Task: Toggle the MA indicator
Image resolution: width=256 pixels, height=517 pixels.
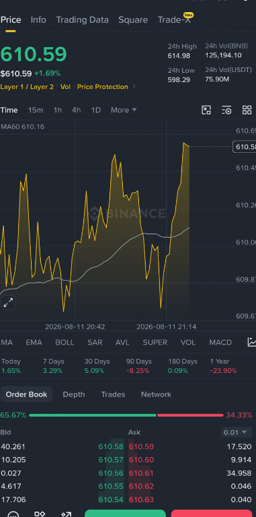Action: point(7,342)
